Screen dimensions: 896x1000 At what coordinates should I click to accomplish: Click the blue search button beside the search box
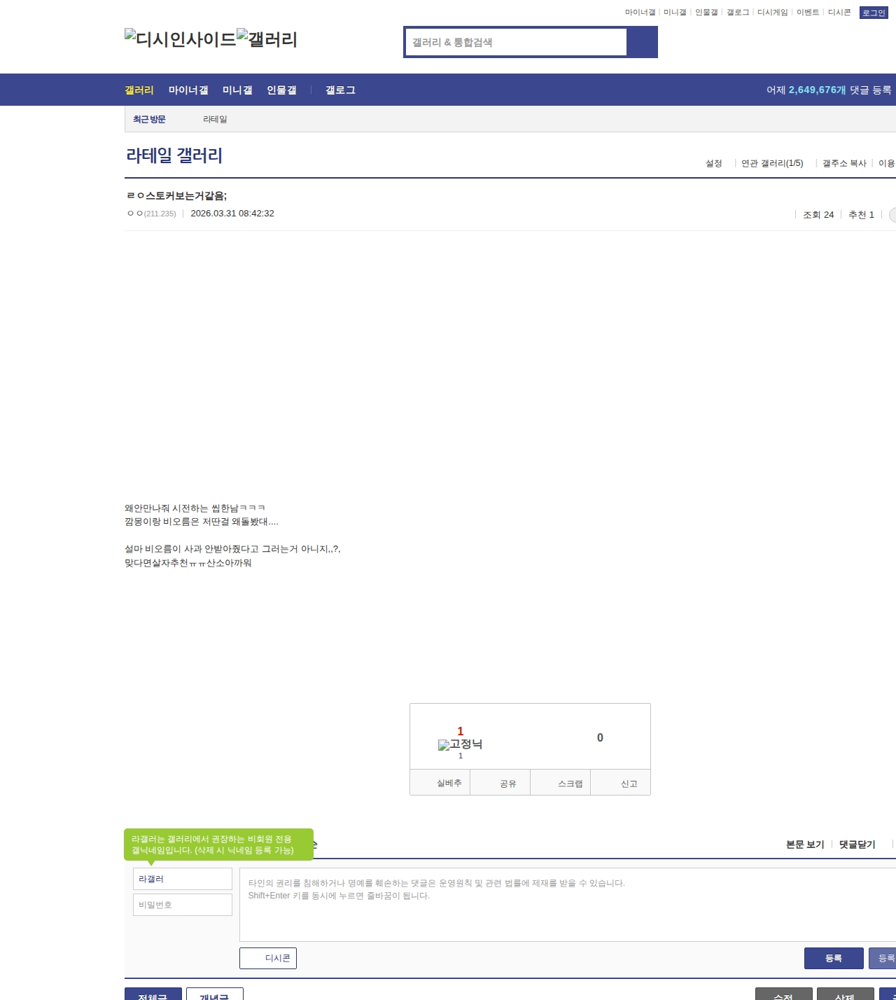point(643,42)
